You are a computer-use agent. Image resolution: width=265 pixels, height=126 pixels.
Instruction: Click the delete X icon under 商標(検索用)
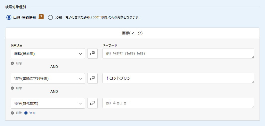[12, 63]
